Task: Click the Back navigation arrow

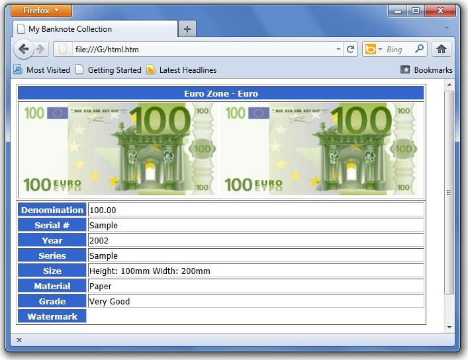Action: tap(23, 49)
